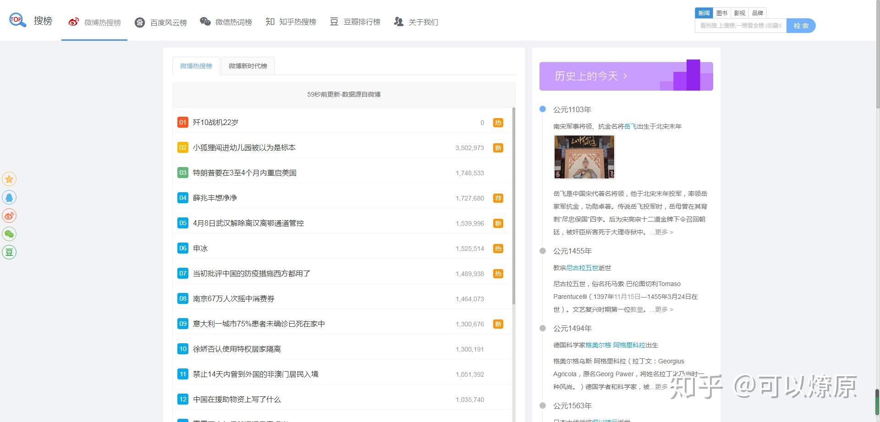The image size is (880, 422).
Task: Click the Weibo icon in top navigation
Action: point(73,22)
